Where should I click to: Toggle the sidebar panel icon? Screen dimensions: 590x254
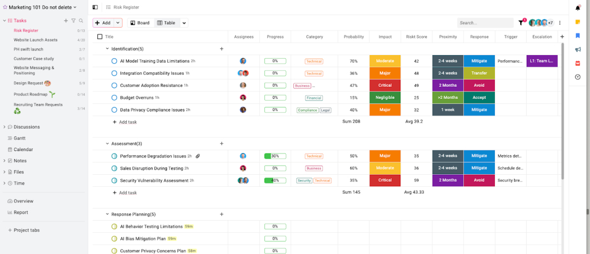point(95,7)
